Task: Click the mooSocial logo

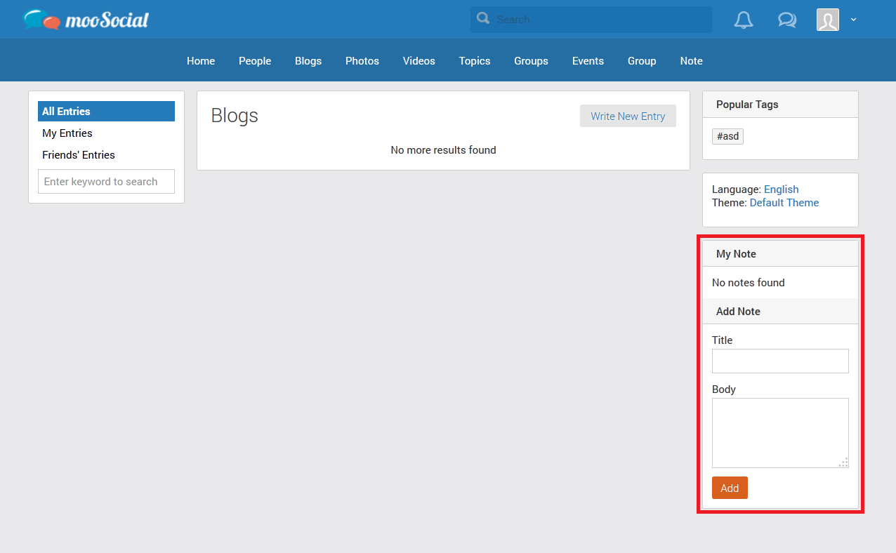Action: point(86,20)
